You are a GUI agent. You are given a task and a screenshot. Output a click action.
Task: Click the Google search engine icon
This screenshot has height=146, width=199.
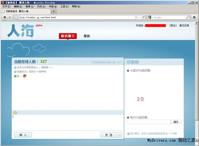tap(149, 17)
